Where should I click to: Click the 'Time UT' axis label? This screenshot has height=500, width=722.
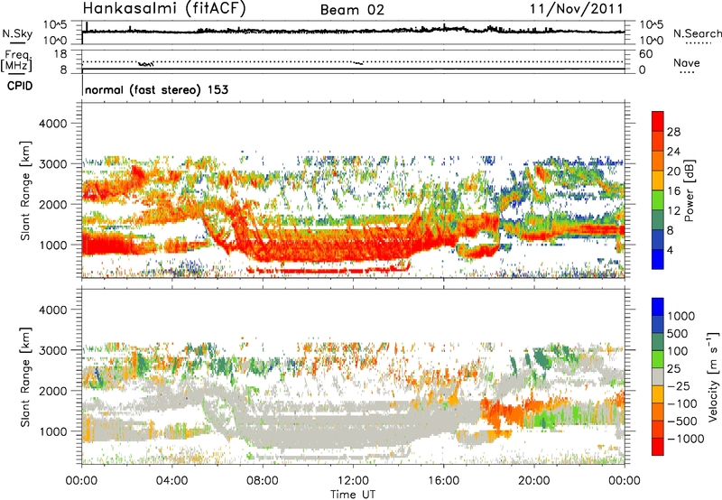pyautogui.click(x=353, y=495)
